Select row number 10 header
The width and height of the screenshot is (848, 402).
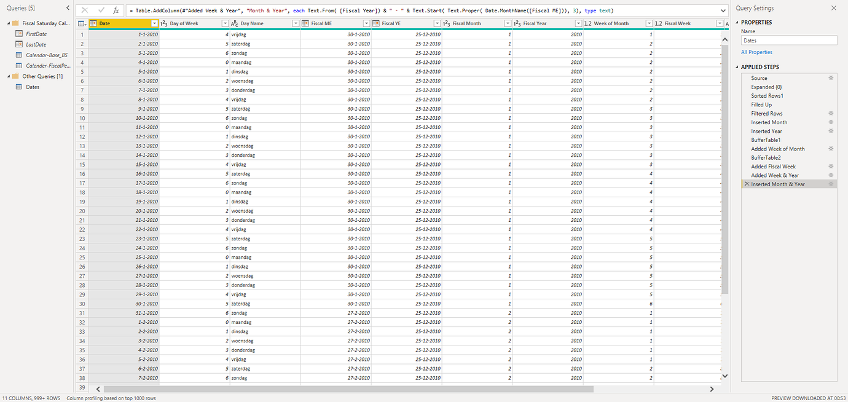[82, 118]
